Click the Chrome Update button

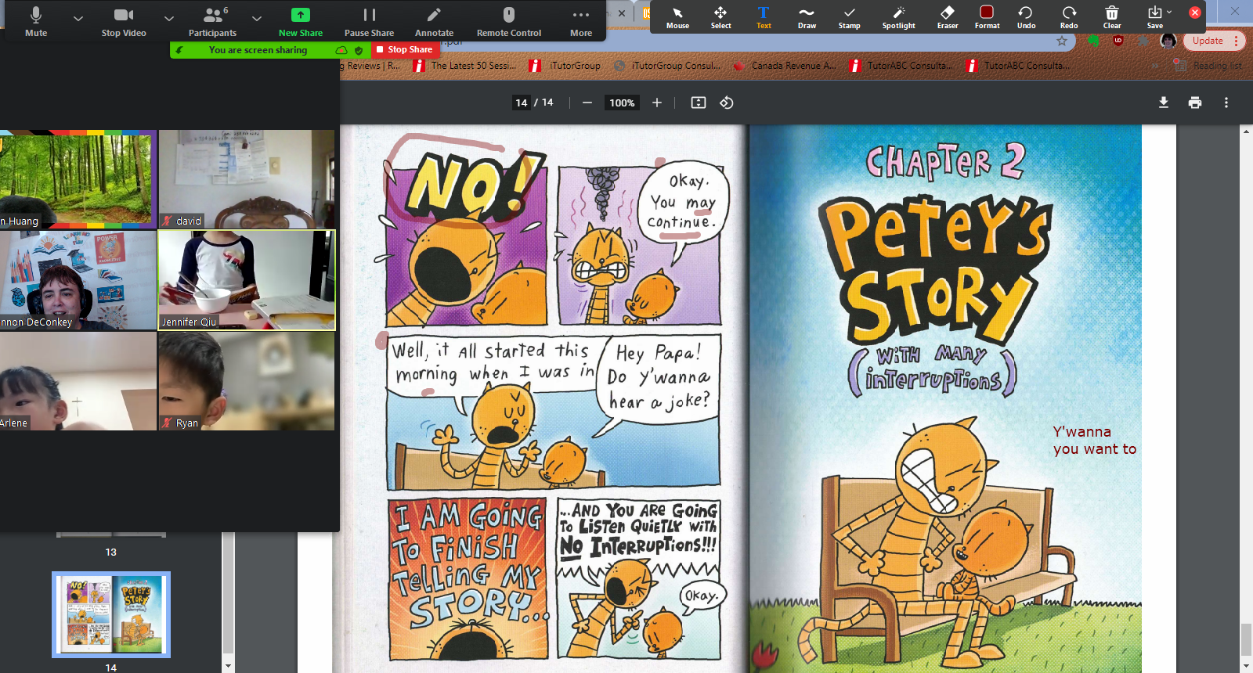point(1208,41)
